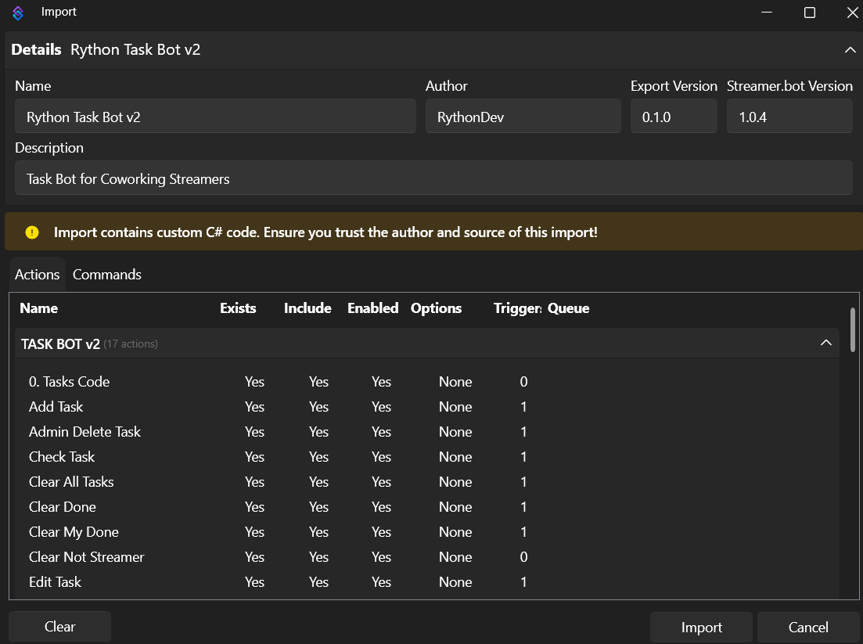Click Include 'Yes' for Add Task
The image size is (863, 644).
318,407
